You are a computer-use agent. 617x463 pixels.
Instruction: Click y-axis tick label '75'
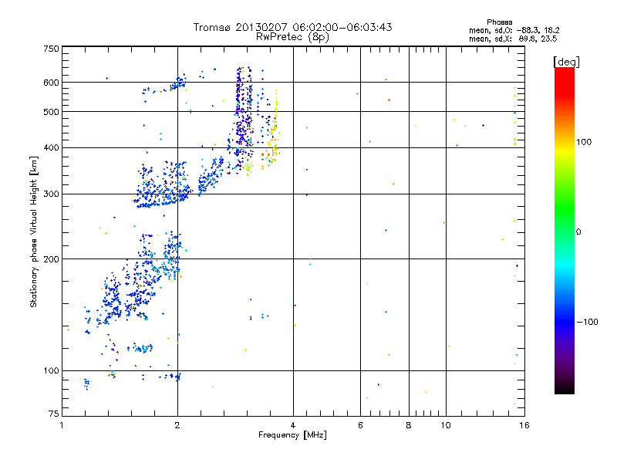tap(54, 414)
